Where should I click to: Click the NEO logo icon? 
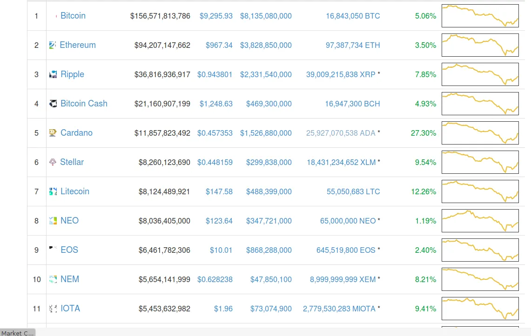(53, 221)
